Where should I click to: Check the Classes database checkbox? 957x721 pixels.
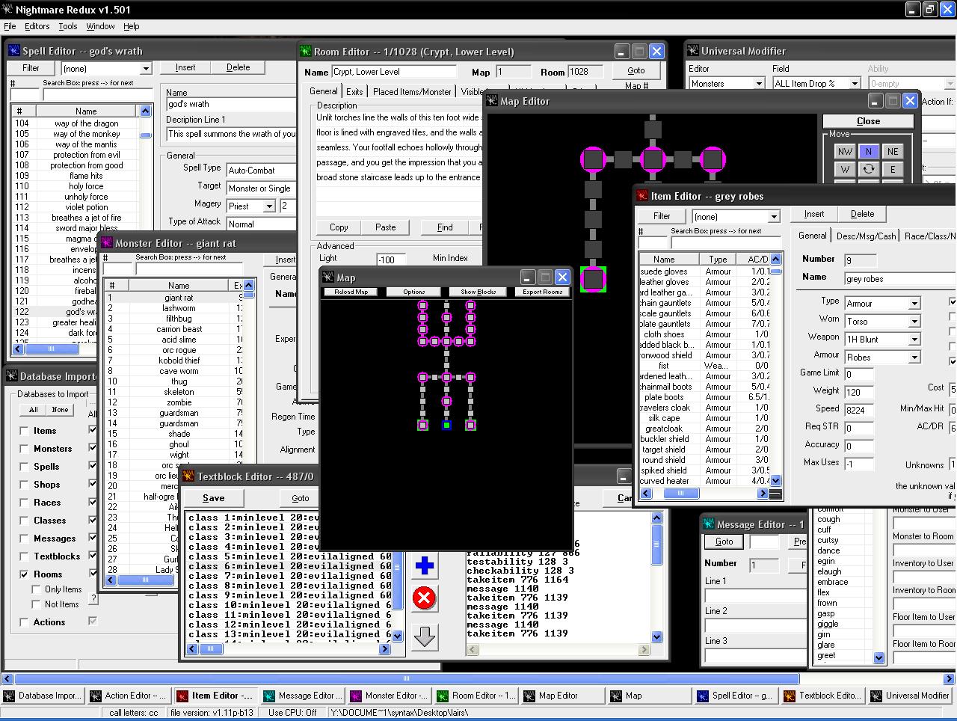pyautogui.click(x=25, y=521)
